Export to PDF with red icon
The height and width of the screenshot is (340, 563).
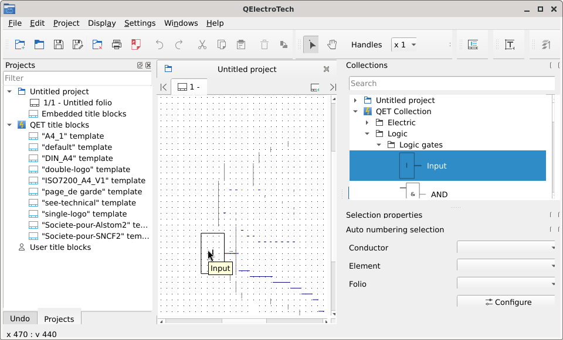click(x=135, y=45)
